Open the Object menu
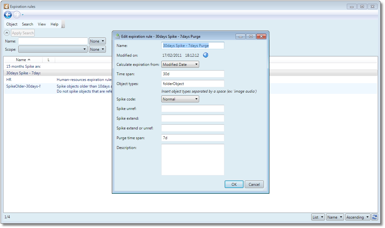Image resolution: width=385 pixels, height=228 pixels. 12,24
